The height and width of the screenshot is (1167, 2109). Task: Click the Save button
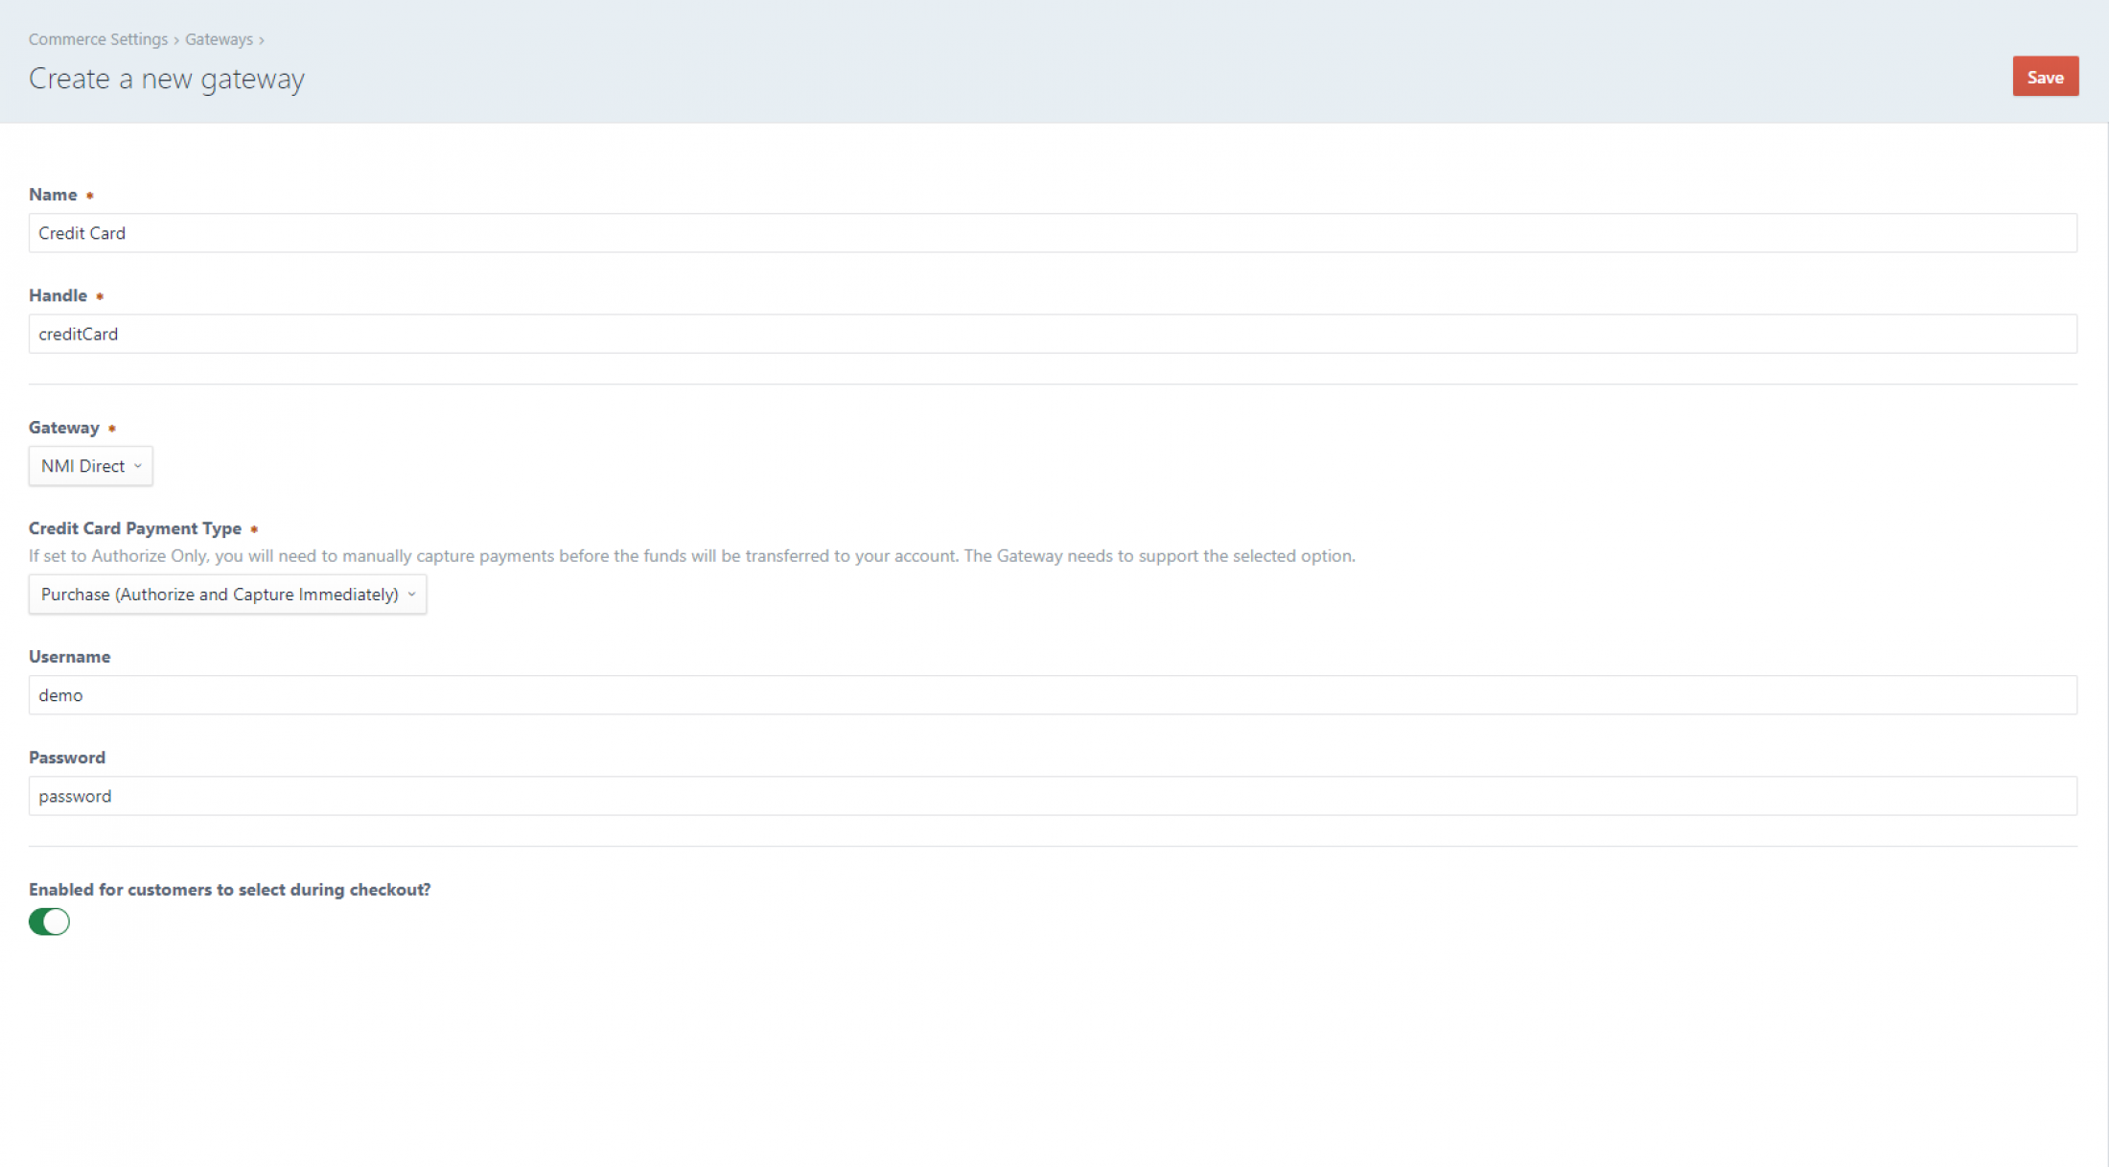click(x=2045, y=77)
